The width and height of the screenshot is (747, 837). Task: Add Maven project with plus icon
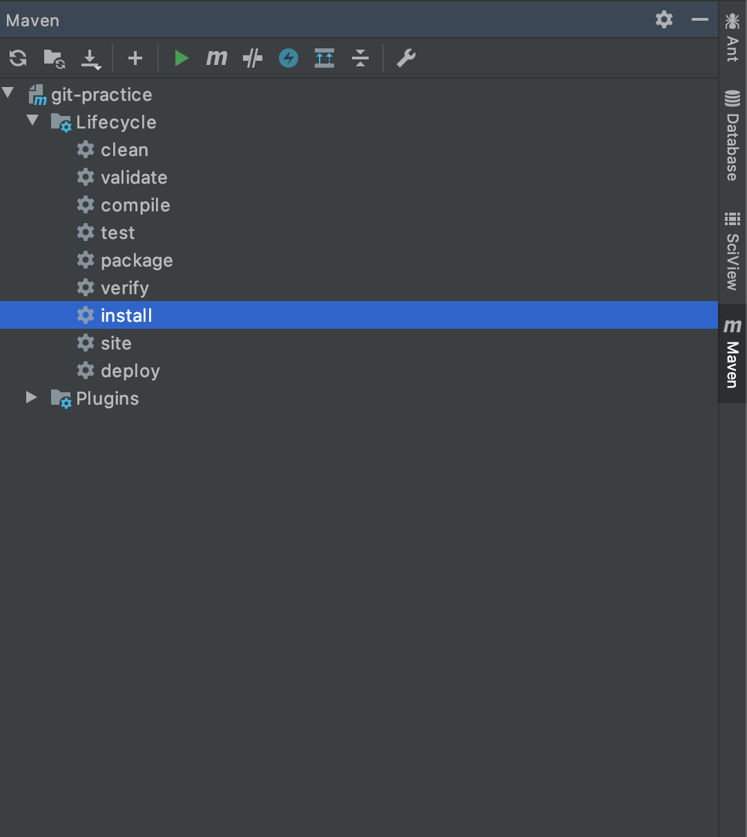coord(135,58)
